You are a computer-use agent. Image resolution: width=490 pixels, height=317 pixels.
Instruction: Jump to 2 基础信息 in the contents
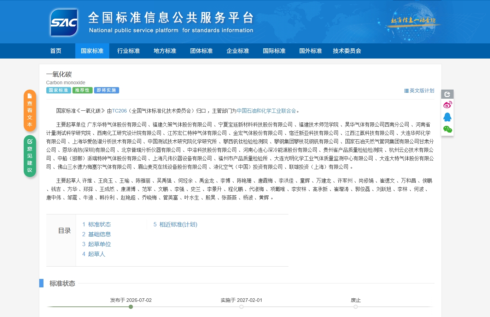click(97, 234)
